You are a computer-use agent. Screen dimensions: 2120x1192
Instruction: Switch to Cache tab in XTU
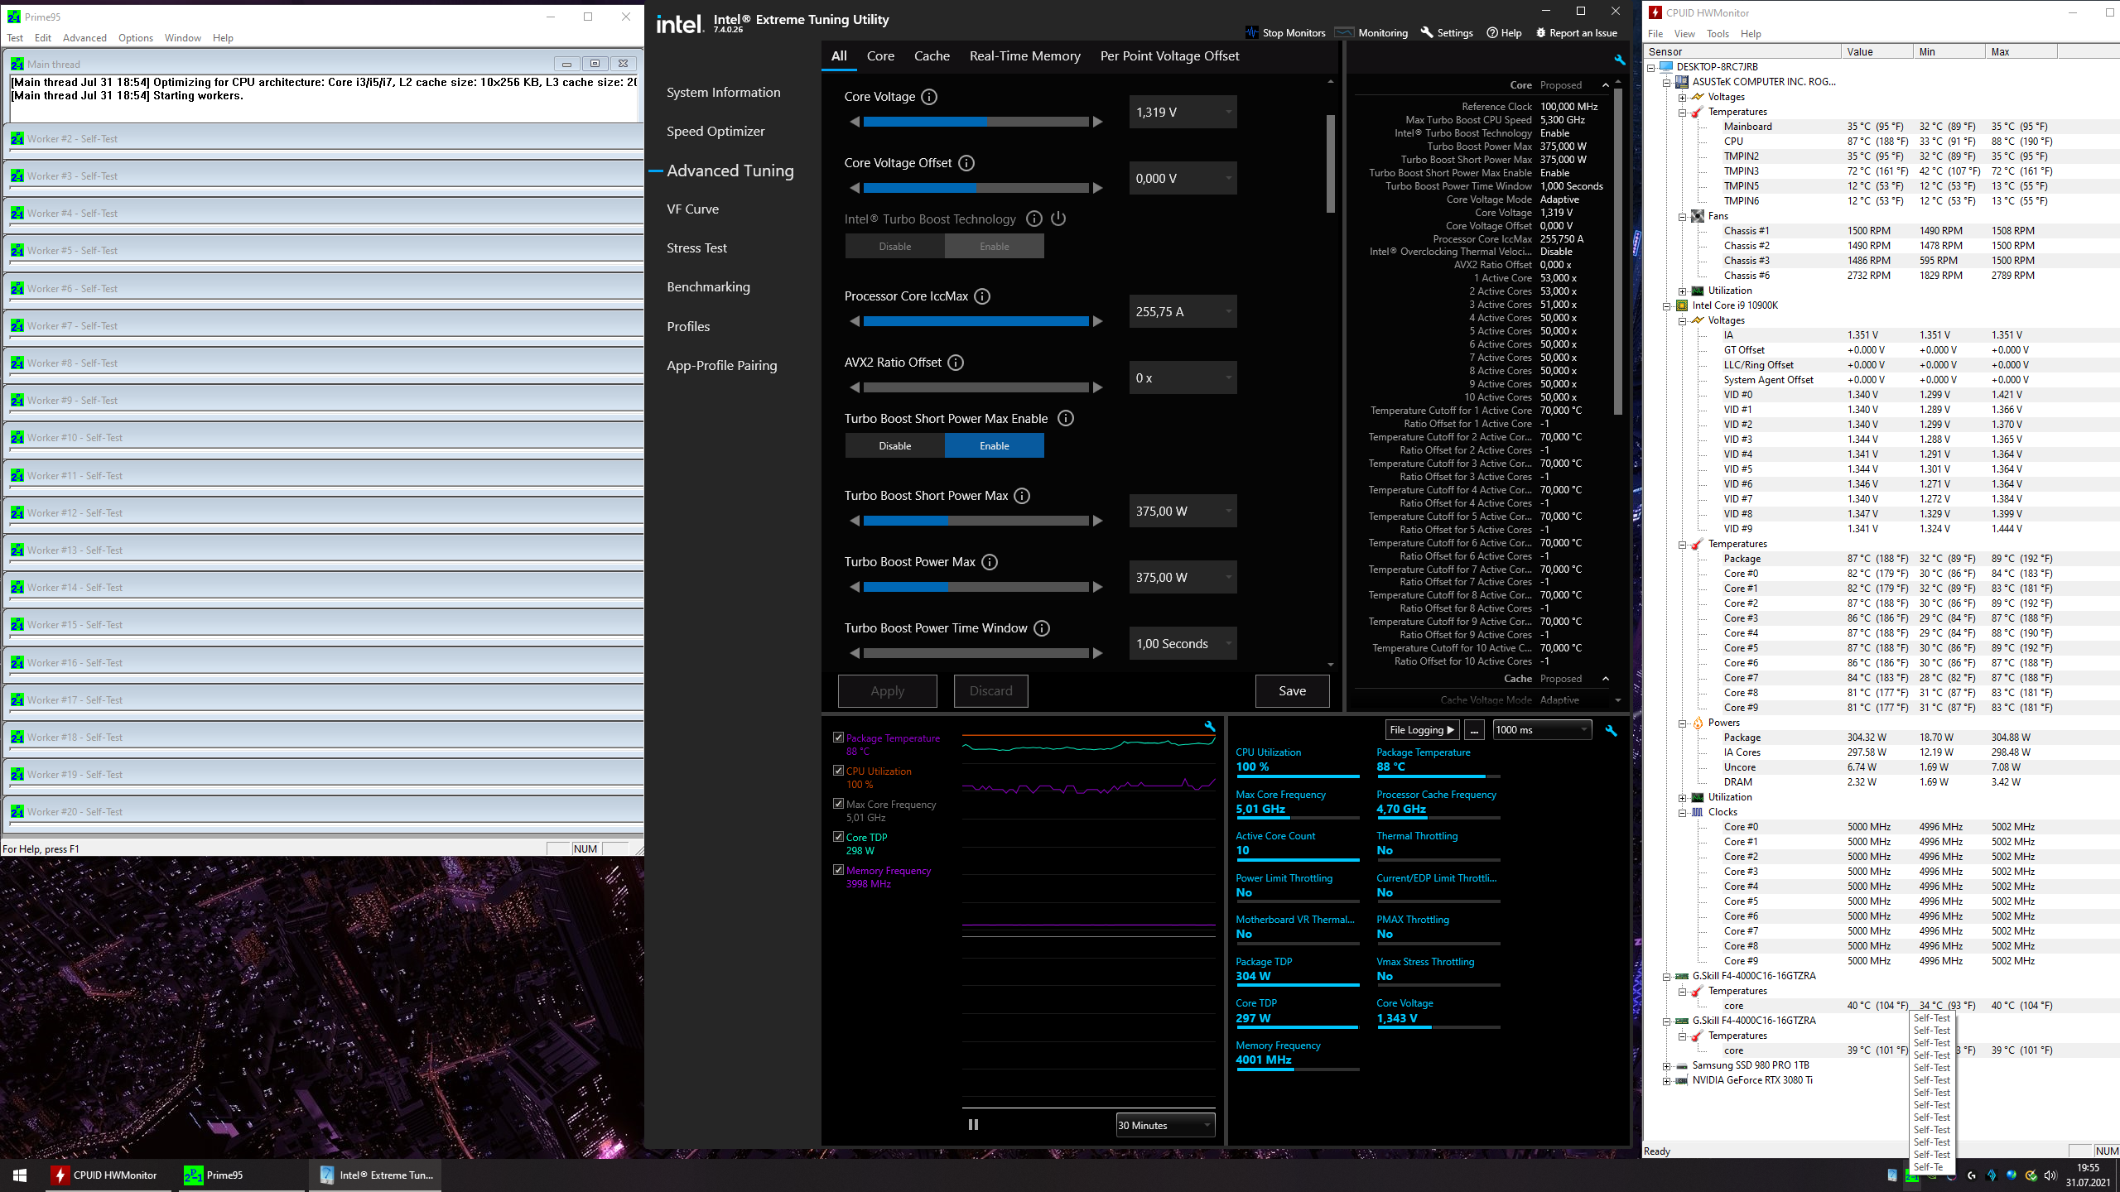[x=932, y=56]
